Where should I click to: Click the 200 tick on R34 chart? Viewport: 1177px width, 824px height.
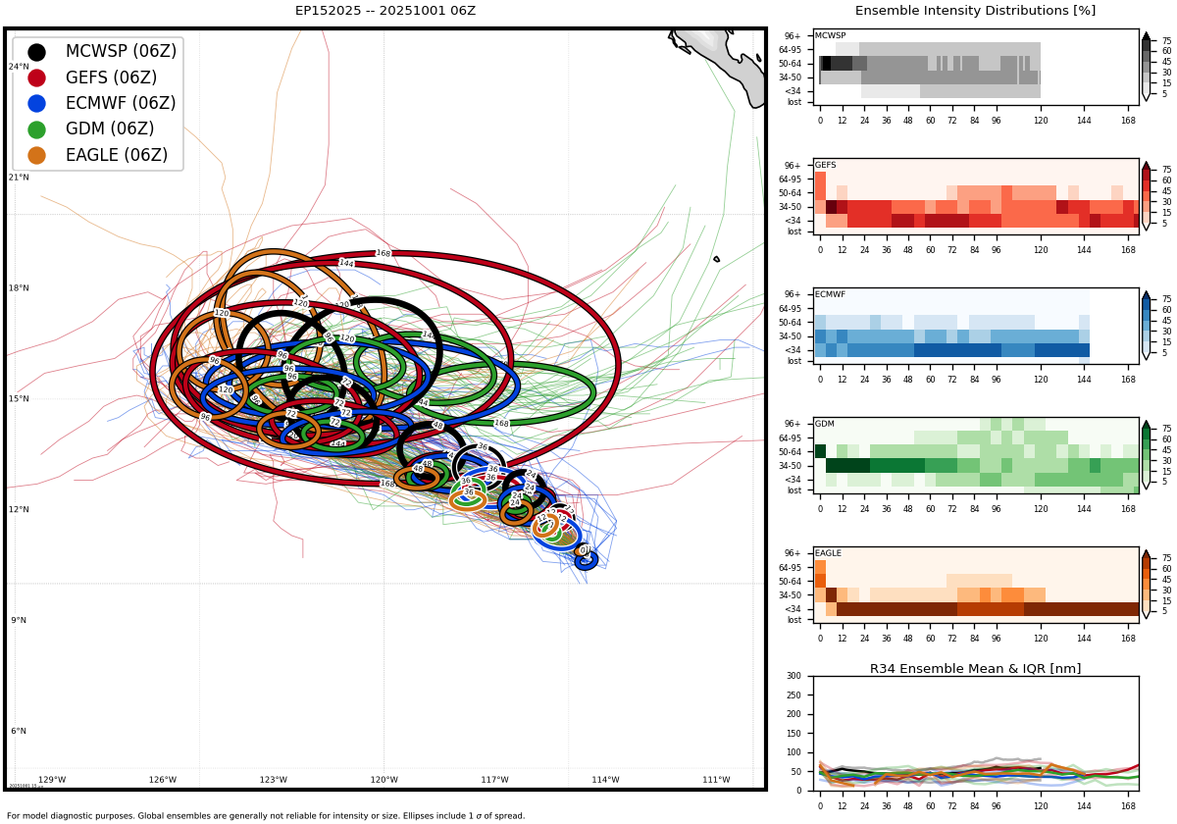tap(793, 714)
